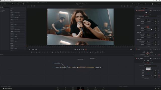Click the Top Right X input field
The height and width of the screenshot is (90, 161).
147,27
